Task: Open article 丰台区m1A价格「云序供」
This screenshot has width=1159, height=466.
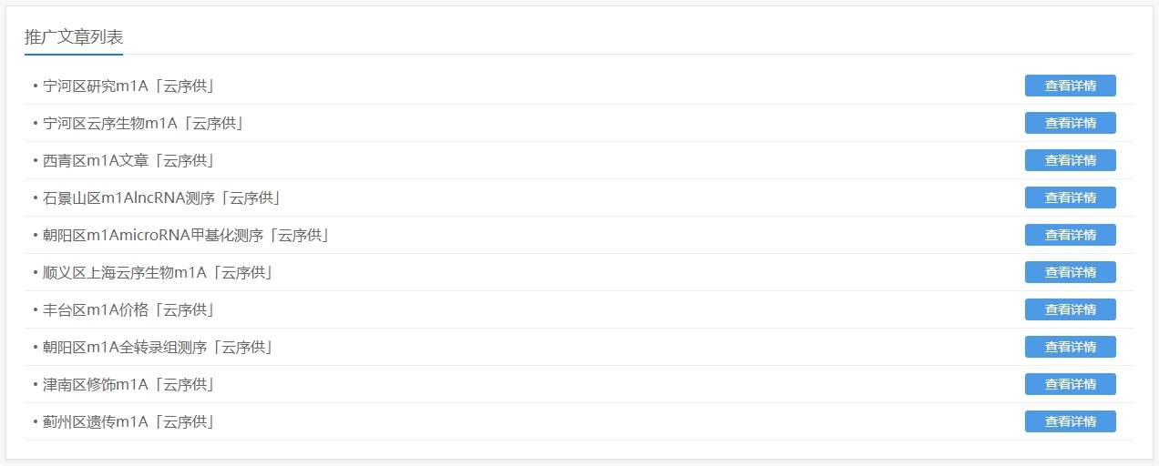Action: pyautogui.click(x=128, y=310)
